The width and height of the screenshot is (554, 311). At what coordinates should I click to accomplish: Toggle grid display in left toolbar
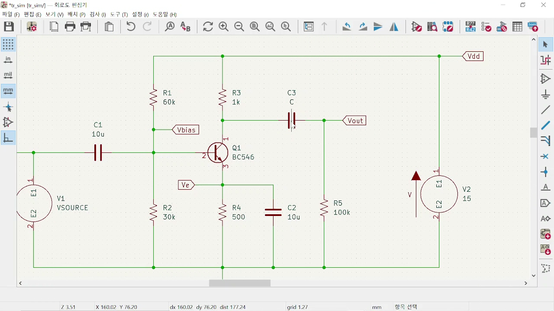[8, 44]
